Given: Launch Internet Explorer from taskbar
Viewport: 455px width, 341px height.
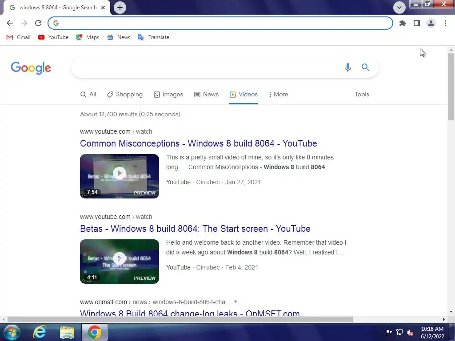Looking at the screenshot, I should click(39, 332).
